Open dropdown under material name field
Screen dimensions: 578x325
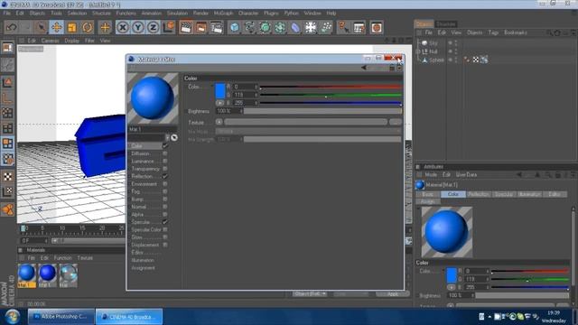(167, 137)
